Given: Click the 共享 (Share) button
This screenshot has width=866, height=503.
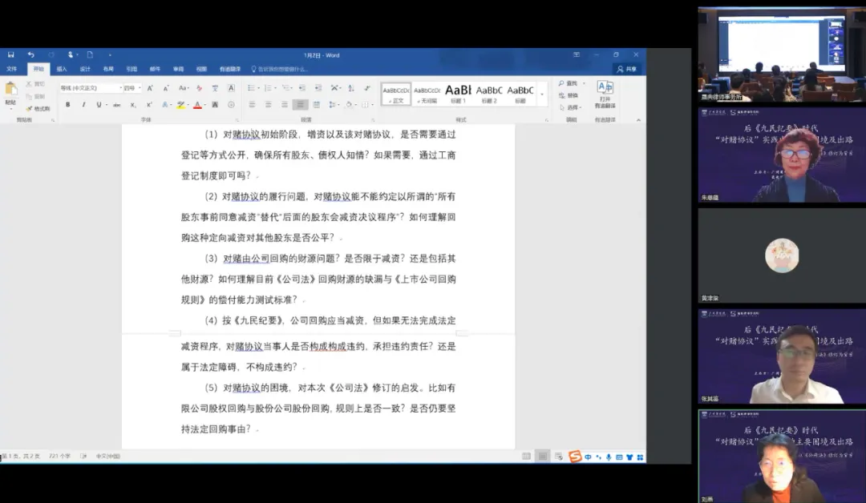Looking at the screenshot, I should pyautogui.click(x=627, y=69).
